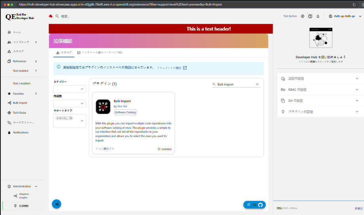This screenshot has width=364, height=215.
Task: Click the Administration shield icon
Action: point(9,186)
